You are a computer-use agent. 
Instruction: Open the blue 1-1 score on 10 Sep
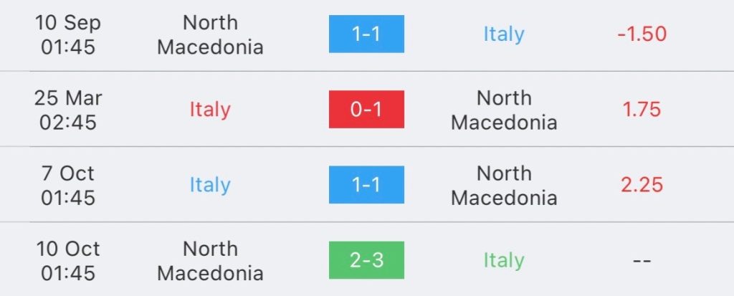click(366, 34)
